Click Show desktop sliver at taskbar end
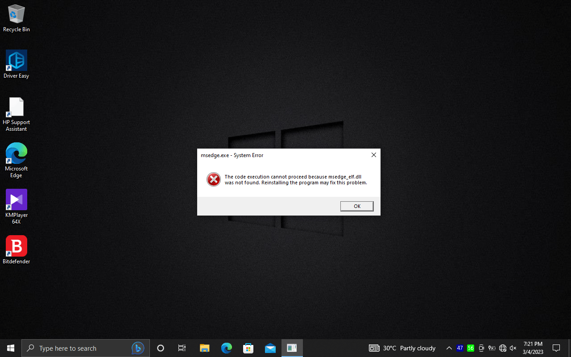 tap(570, 348)
